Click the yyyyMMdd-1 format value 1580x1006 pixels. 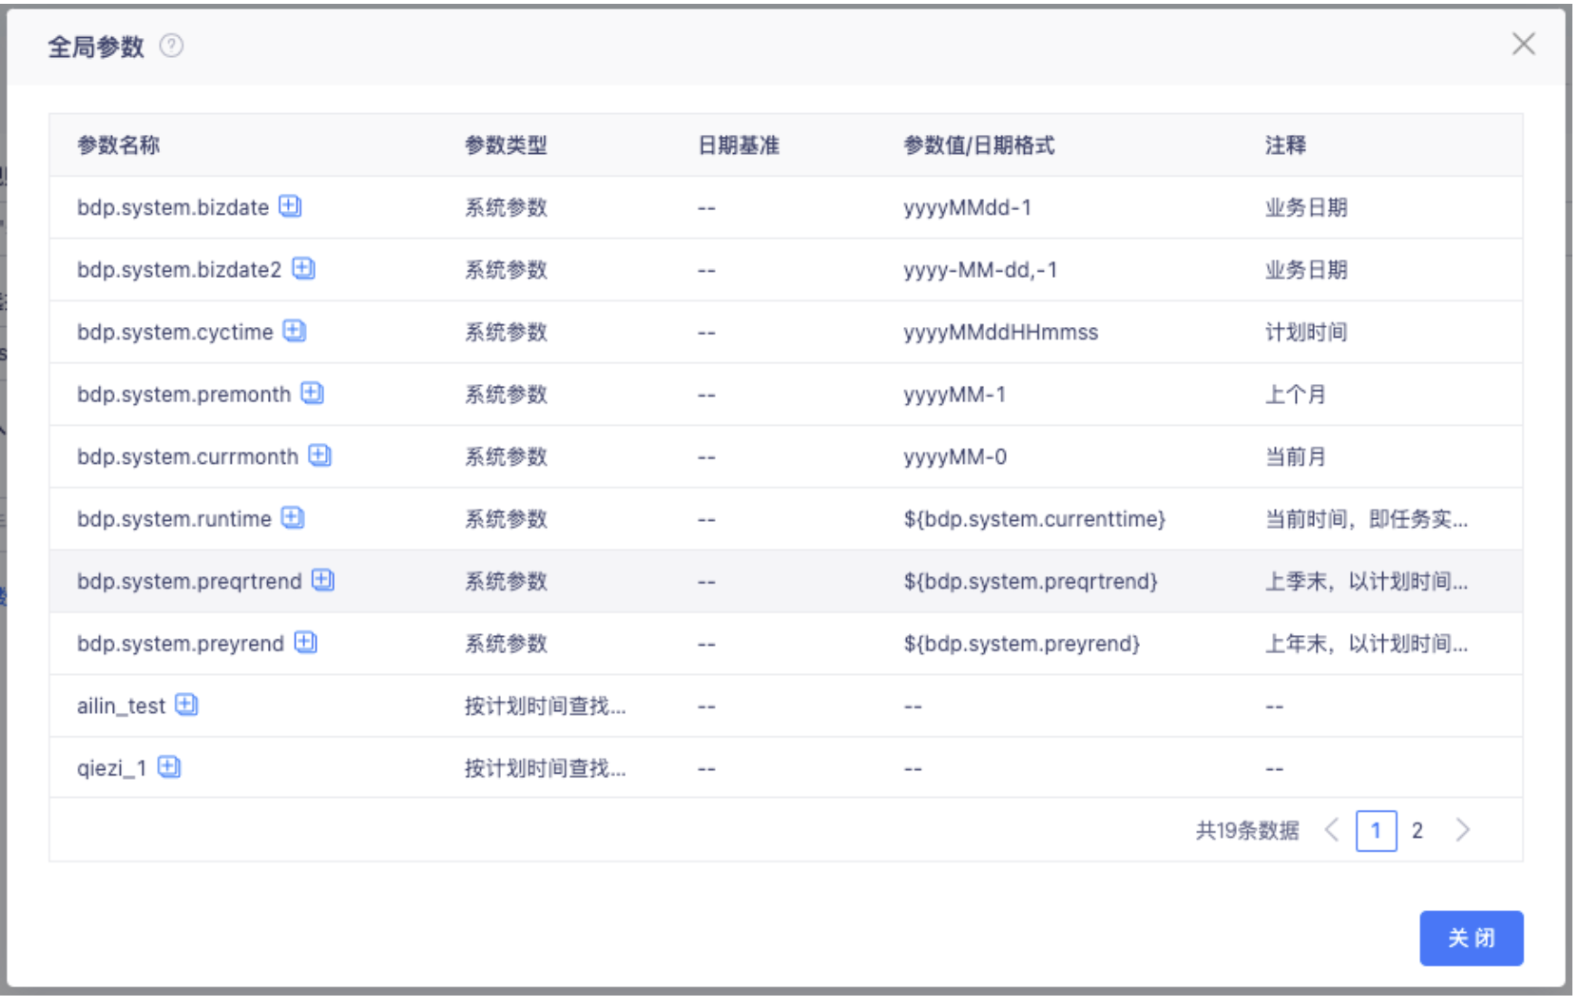968,207
